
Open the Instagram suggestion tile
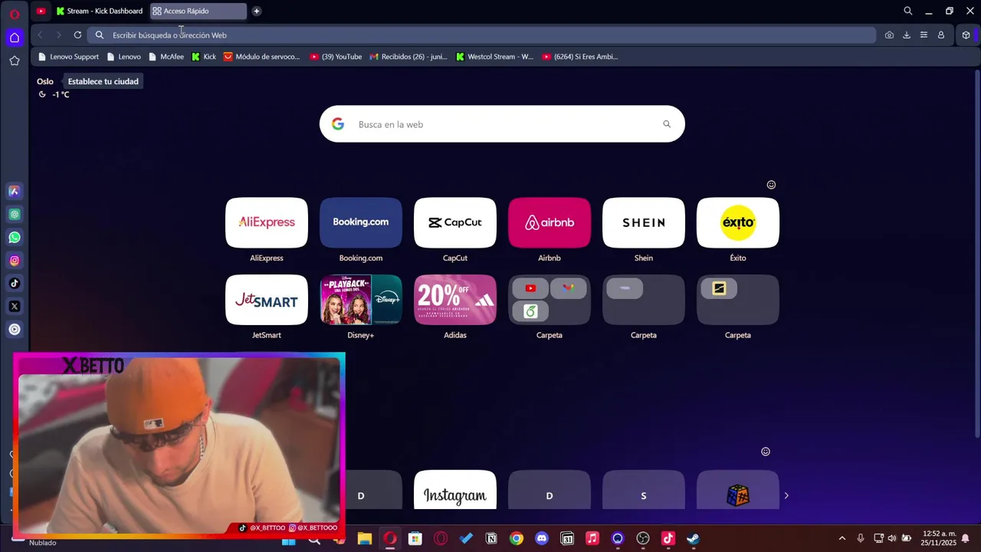455,490
